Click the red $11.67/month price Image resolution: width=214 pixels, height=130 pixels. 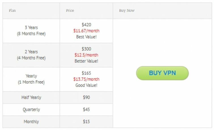[x=86, y=31]
